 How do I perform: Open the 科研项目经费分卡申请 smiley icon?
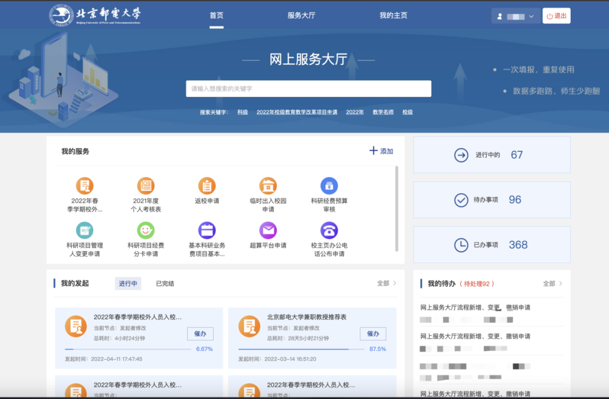(x=146, y=230)
